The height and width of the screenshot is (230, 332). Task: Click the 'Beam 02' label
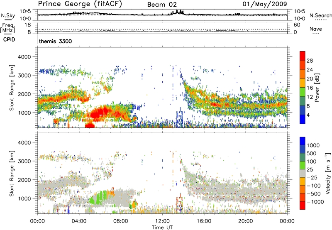click(x=162, y=5)
